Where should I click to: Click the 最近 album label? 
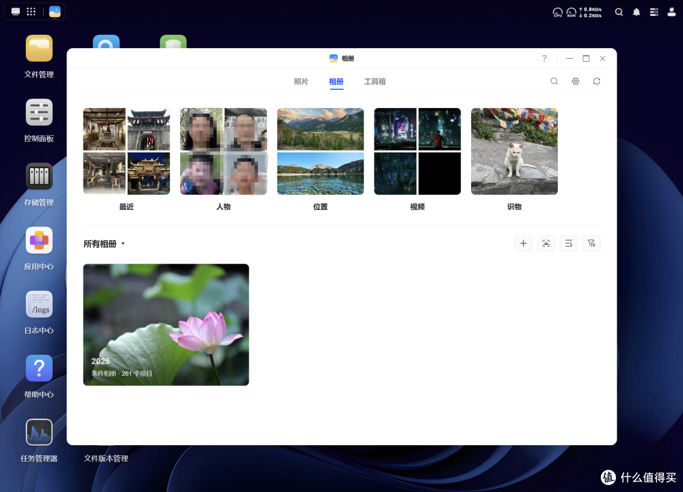point(126,207)
